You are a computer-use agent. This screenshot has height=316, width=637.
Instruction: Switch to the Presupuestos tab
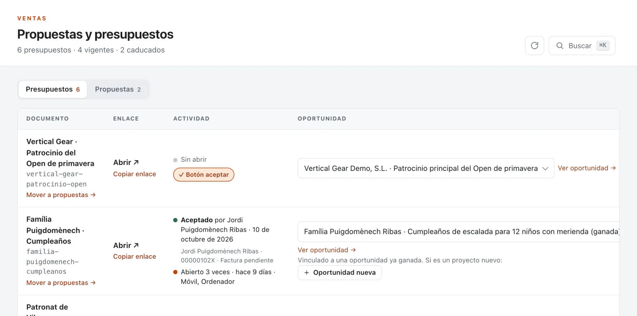coord(53,89)
